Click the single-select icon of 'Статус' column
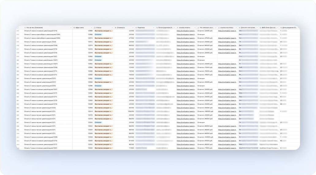This screenshot has height=175, width=316. (x=95, y=27)
